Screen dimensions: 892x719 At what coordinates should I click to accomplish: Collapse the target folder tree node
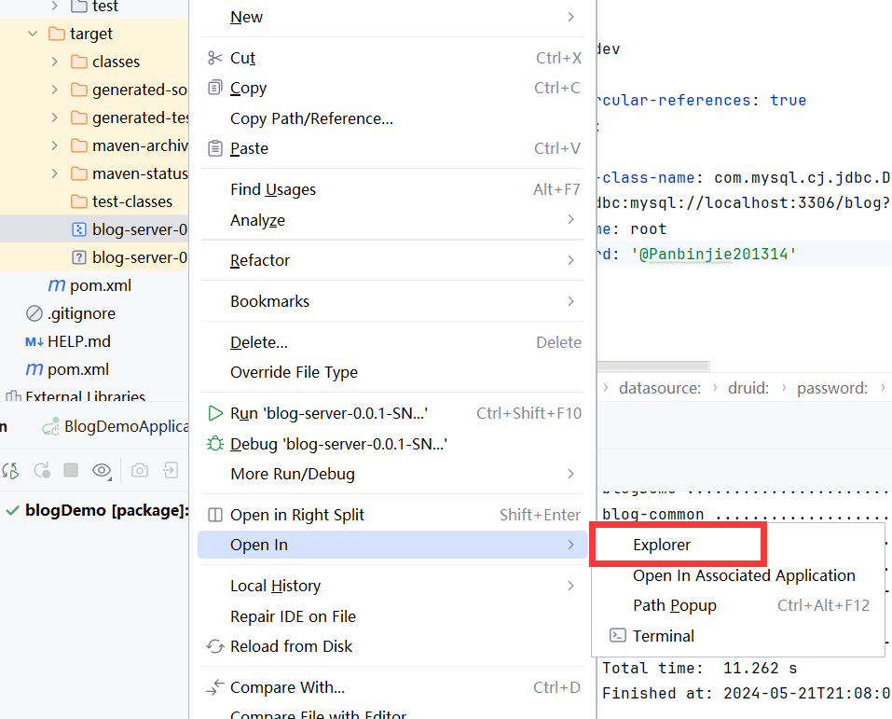click(34, 34)
